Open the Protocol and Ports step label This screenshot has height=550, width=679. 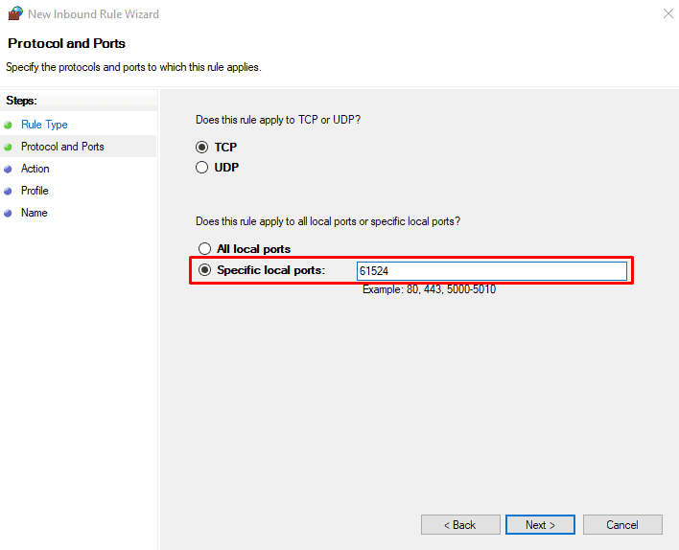pyautogui.click(x=62, y=147)
